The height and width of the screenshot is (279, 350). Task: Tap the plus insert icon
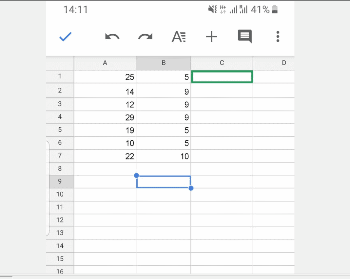click(211, 37)
